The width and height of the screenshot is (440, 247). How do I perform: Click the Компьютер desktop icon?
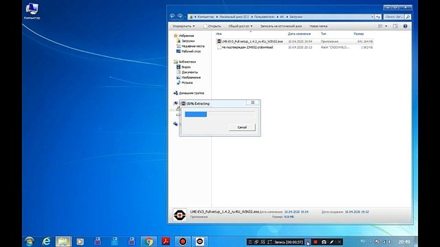(x=32, y=11)
